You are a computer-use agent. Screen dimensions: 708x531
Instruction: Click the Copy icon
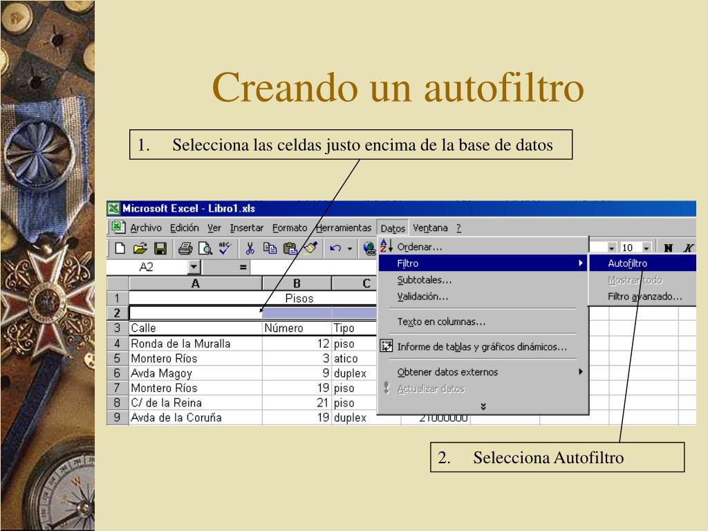click(x=270, y=248)
